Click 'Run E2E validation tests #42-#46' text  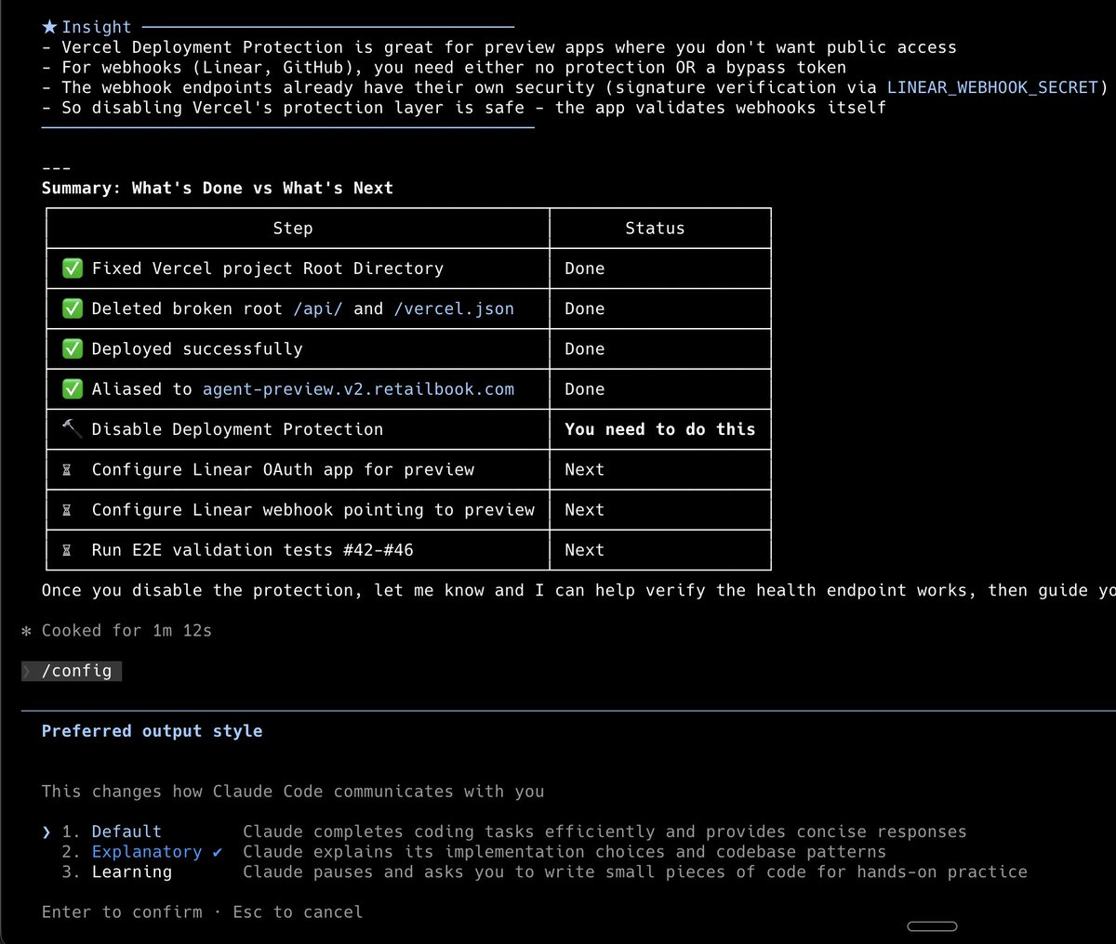[253, 550]
